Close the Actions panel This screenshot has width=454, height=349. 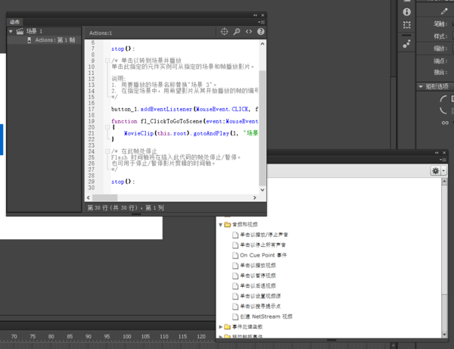tap(263, 15)
